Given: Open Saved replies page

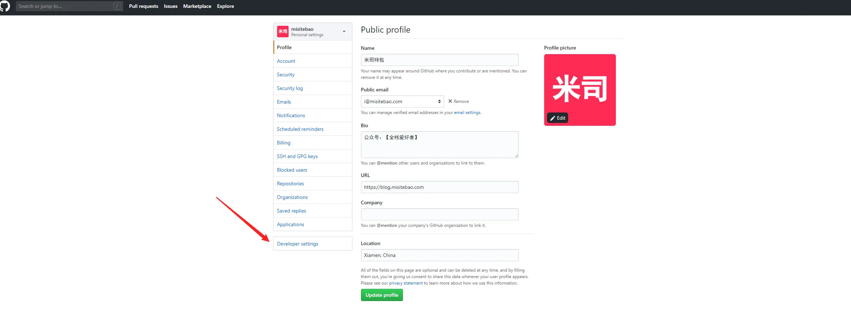Looking at the screenshot, I should [313, 211].
